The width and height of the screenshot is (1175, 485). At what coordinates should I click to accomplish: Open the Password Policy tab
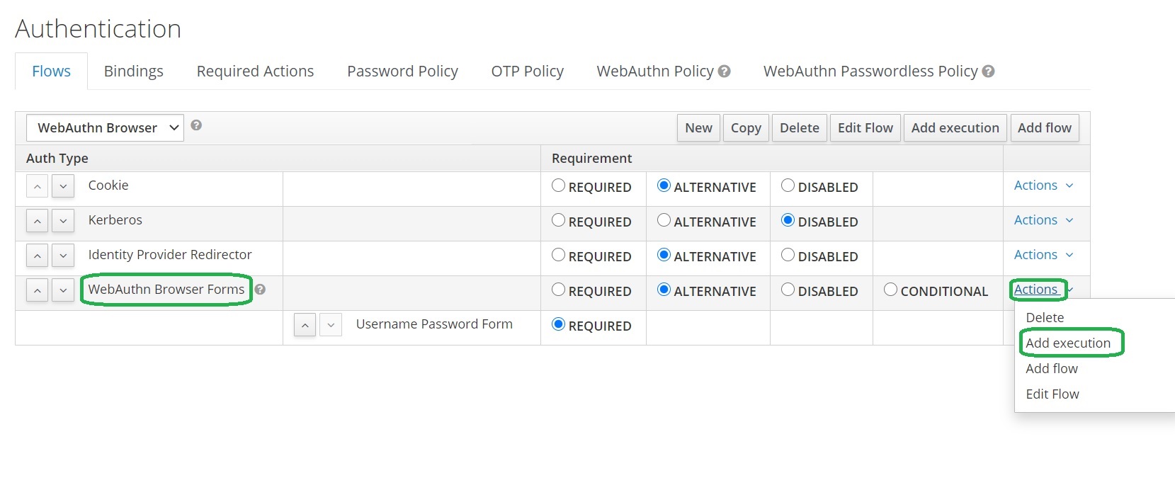point(402,72)
